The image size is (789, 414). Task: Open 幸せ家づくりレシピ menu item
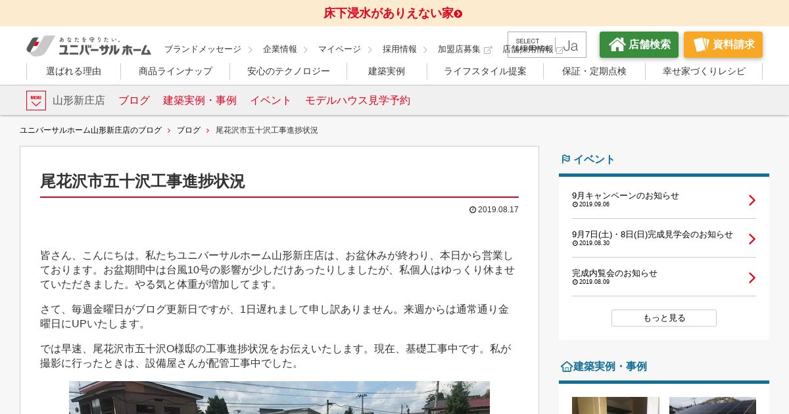coord(704,71)
